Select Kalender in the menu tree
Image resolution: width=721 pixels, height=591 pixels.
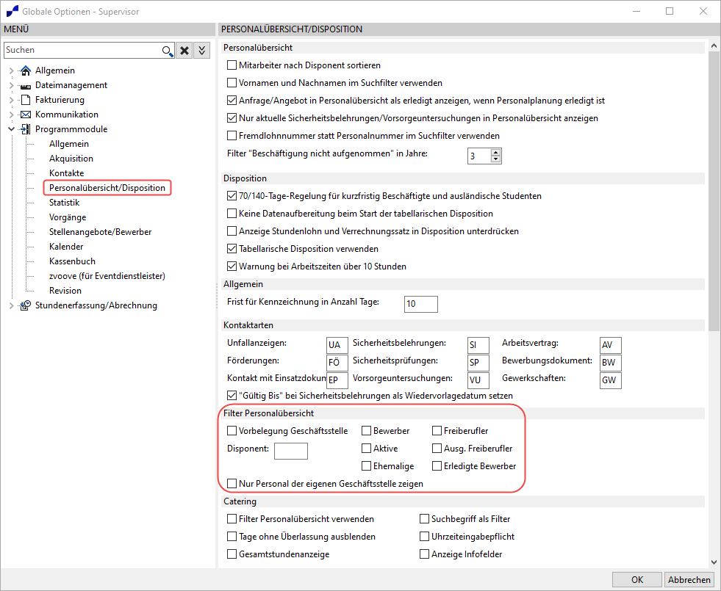click(x=66, y=247)
